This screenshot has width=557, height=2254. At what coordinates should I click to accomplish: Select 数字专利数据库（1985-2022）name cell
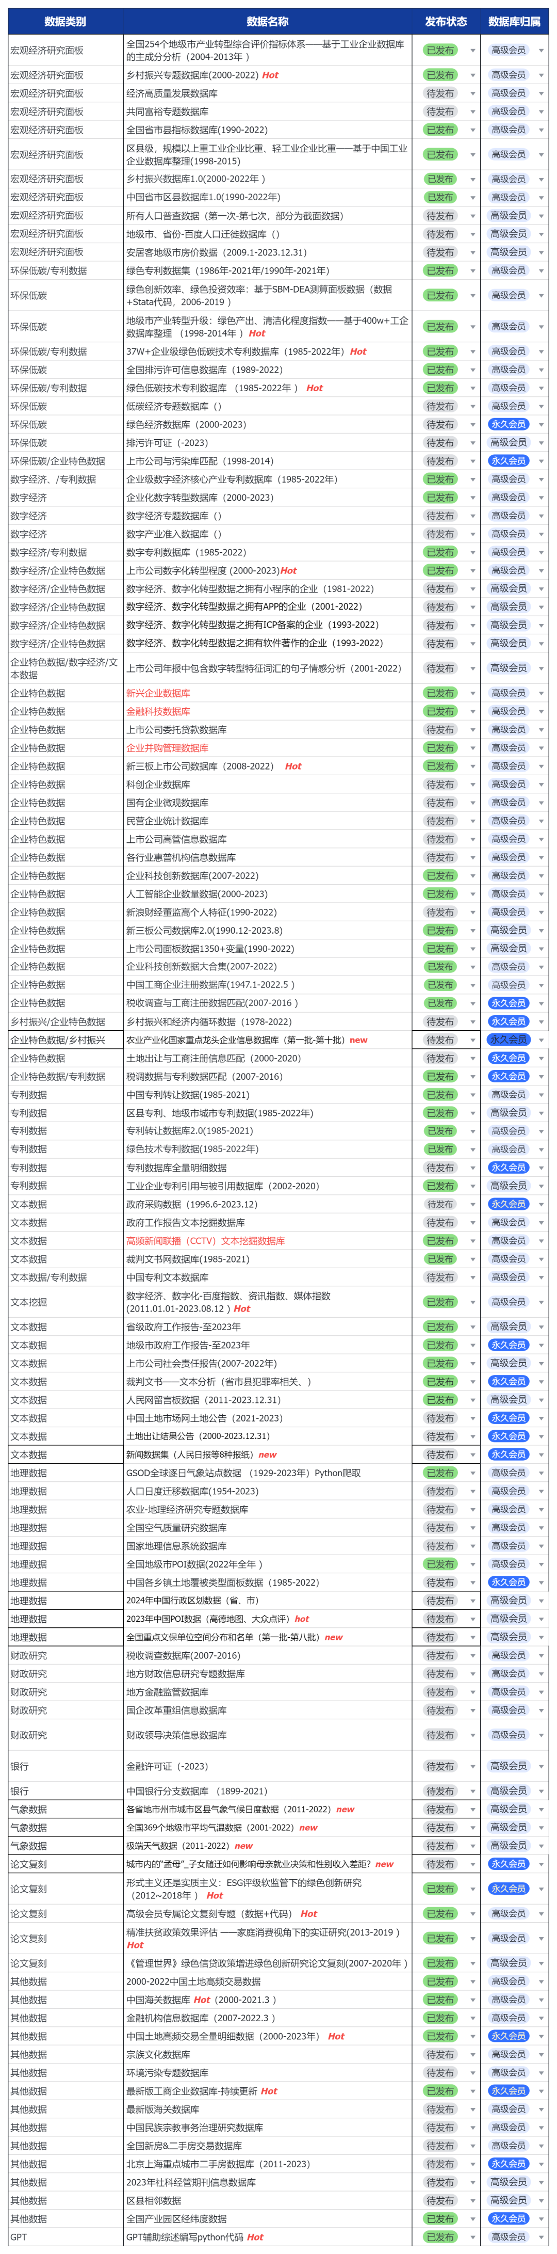tap(268, 553)
